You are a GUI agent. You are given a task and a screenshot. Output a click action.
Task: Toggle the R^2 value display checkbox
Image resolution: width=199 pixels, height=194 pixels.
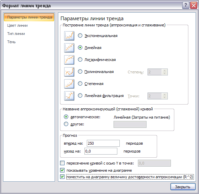[x=62, y=177]
